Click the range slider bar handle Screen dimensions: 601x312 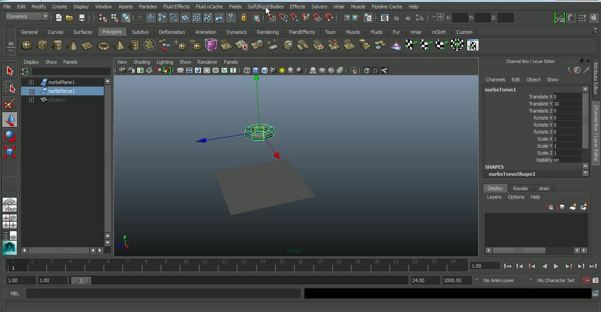(81, 280)
